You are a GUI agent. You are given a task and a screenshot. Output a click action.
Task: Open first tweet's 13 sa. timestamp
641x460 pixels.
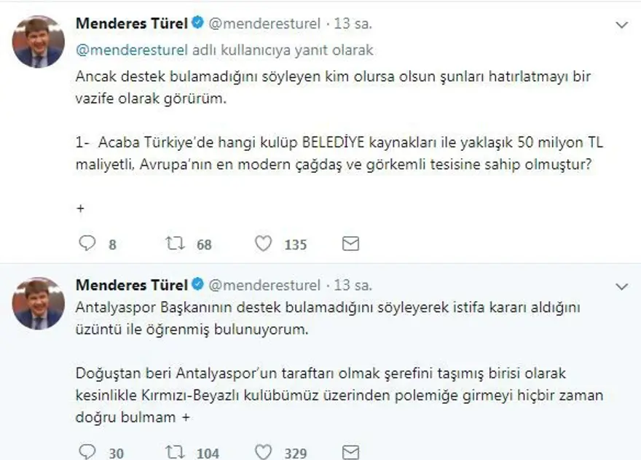click(x=353, y=24)
